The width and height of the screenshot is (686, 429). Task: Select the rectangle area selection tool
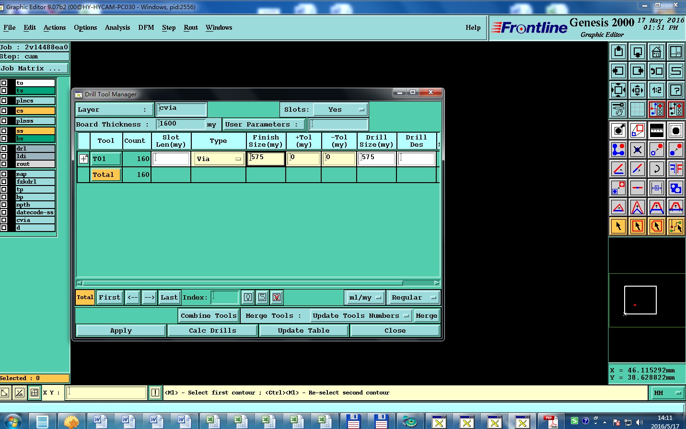coord(638,226)
